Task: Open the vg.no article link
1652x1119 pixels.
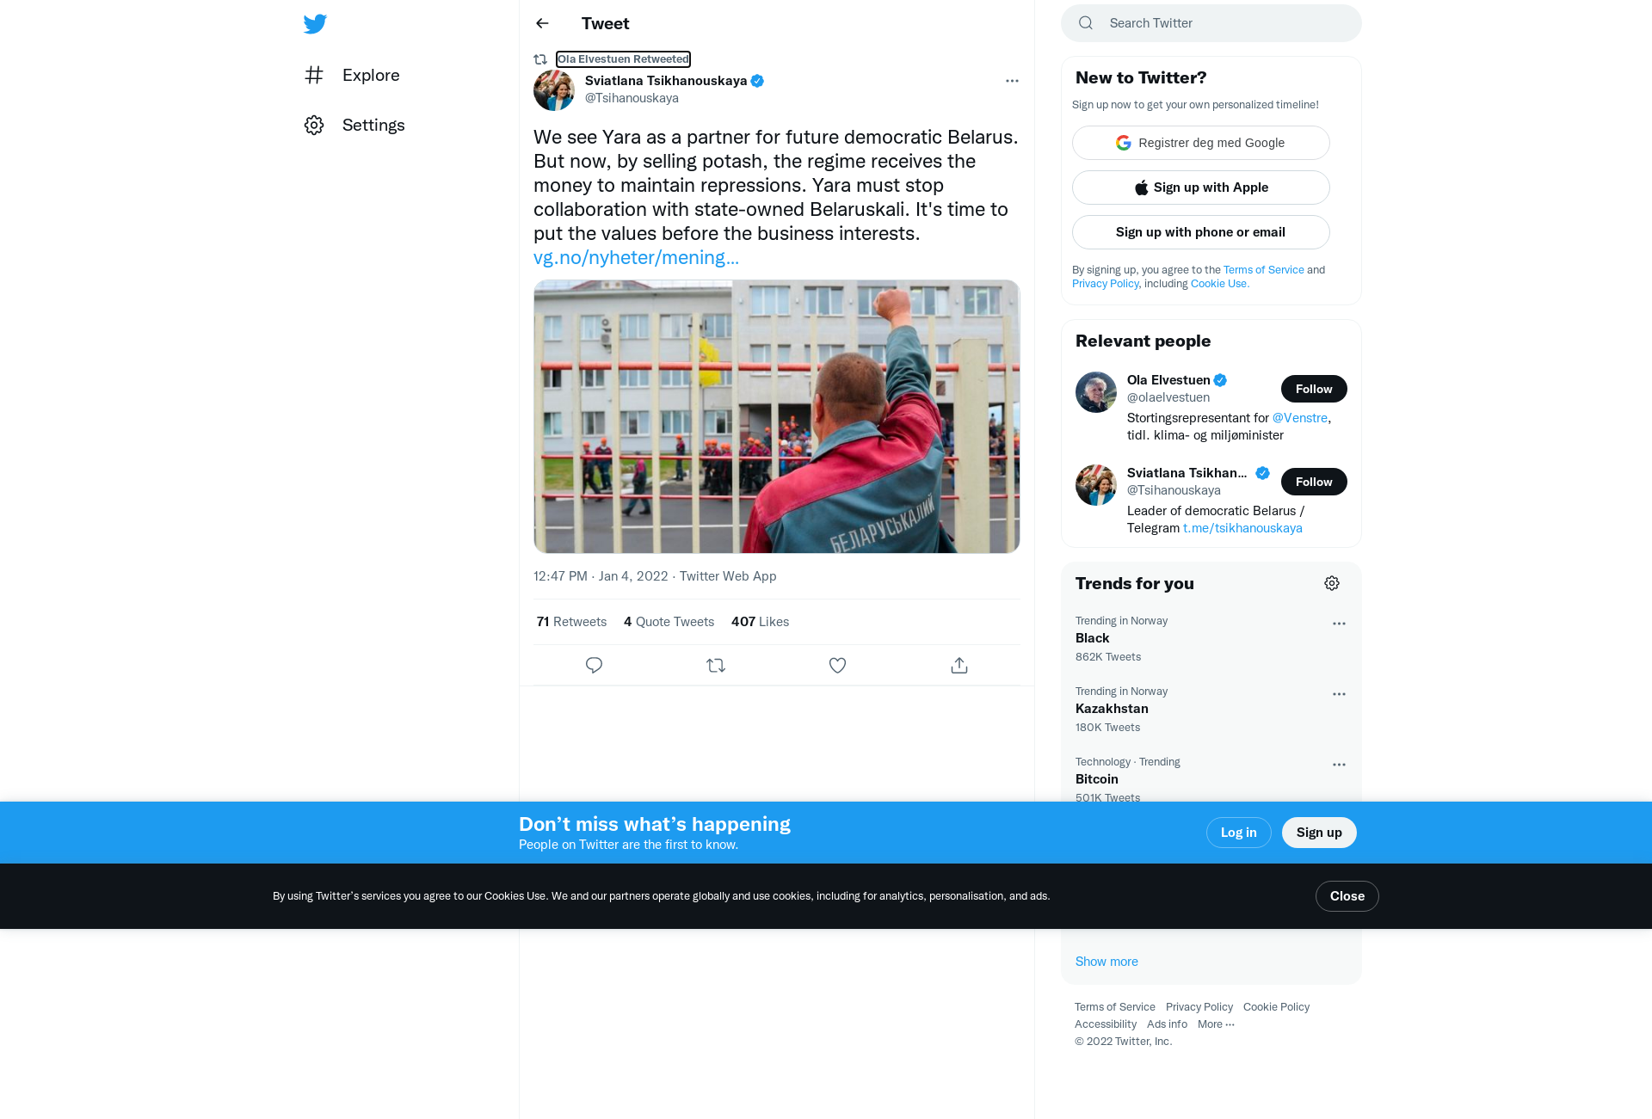Action: tap(636, 257)
